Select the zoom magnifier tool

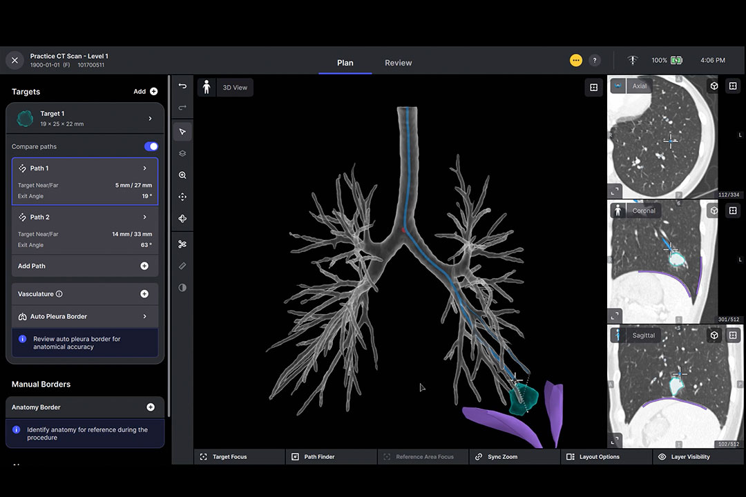182,175
